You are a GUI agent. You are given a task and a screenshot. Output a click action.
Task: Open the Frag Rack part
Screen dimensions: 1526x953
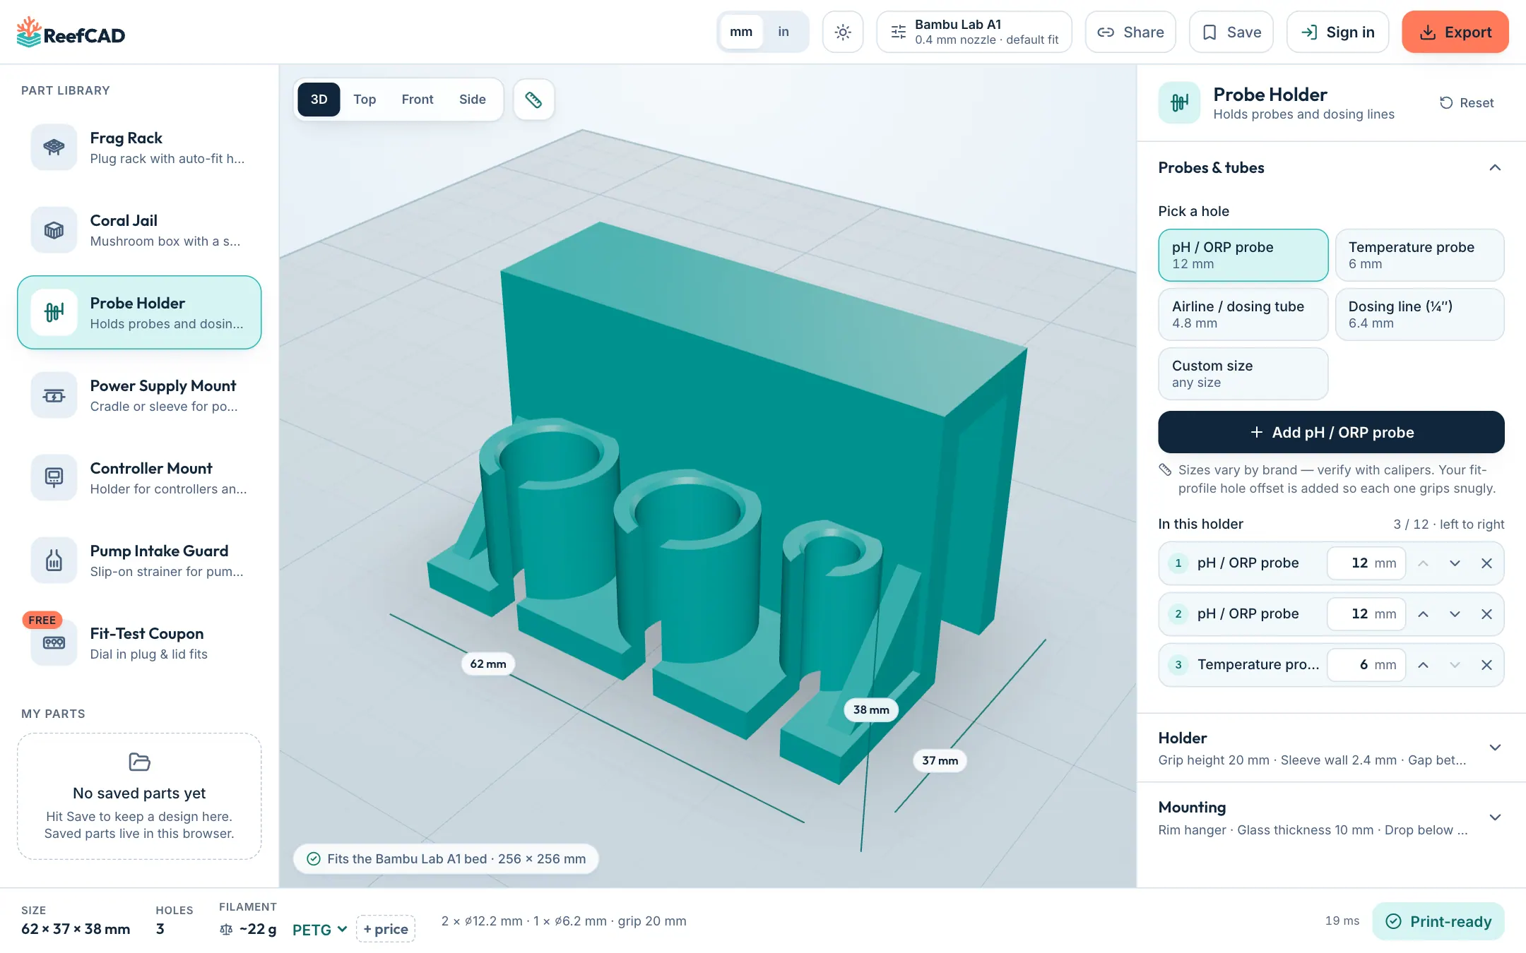click(139, 148)
